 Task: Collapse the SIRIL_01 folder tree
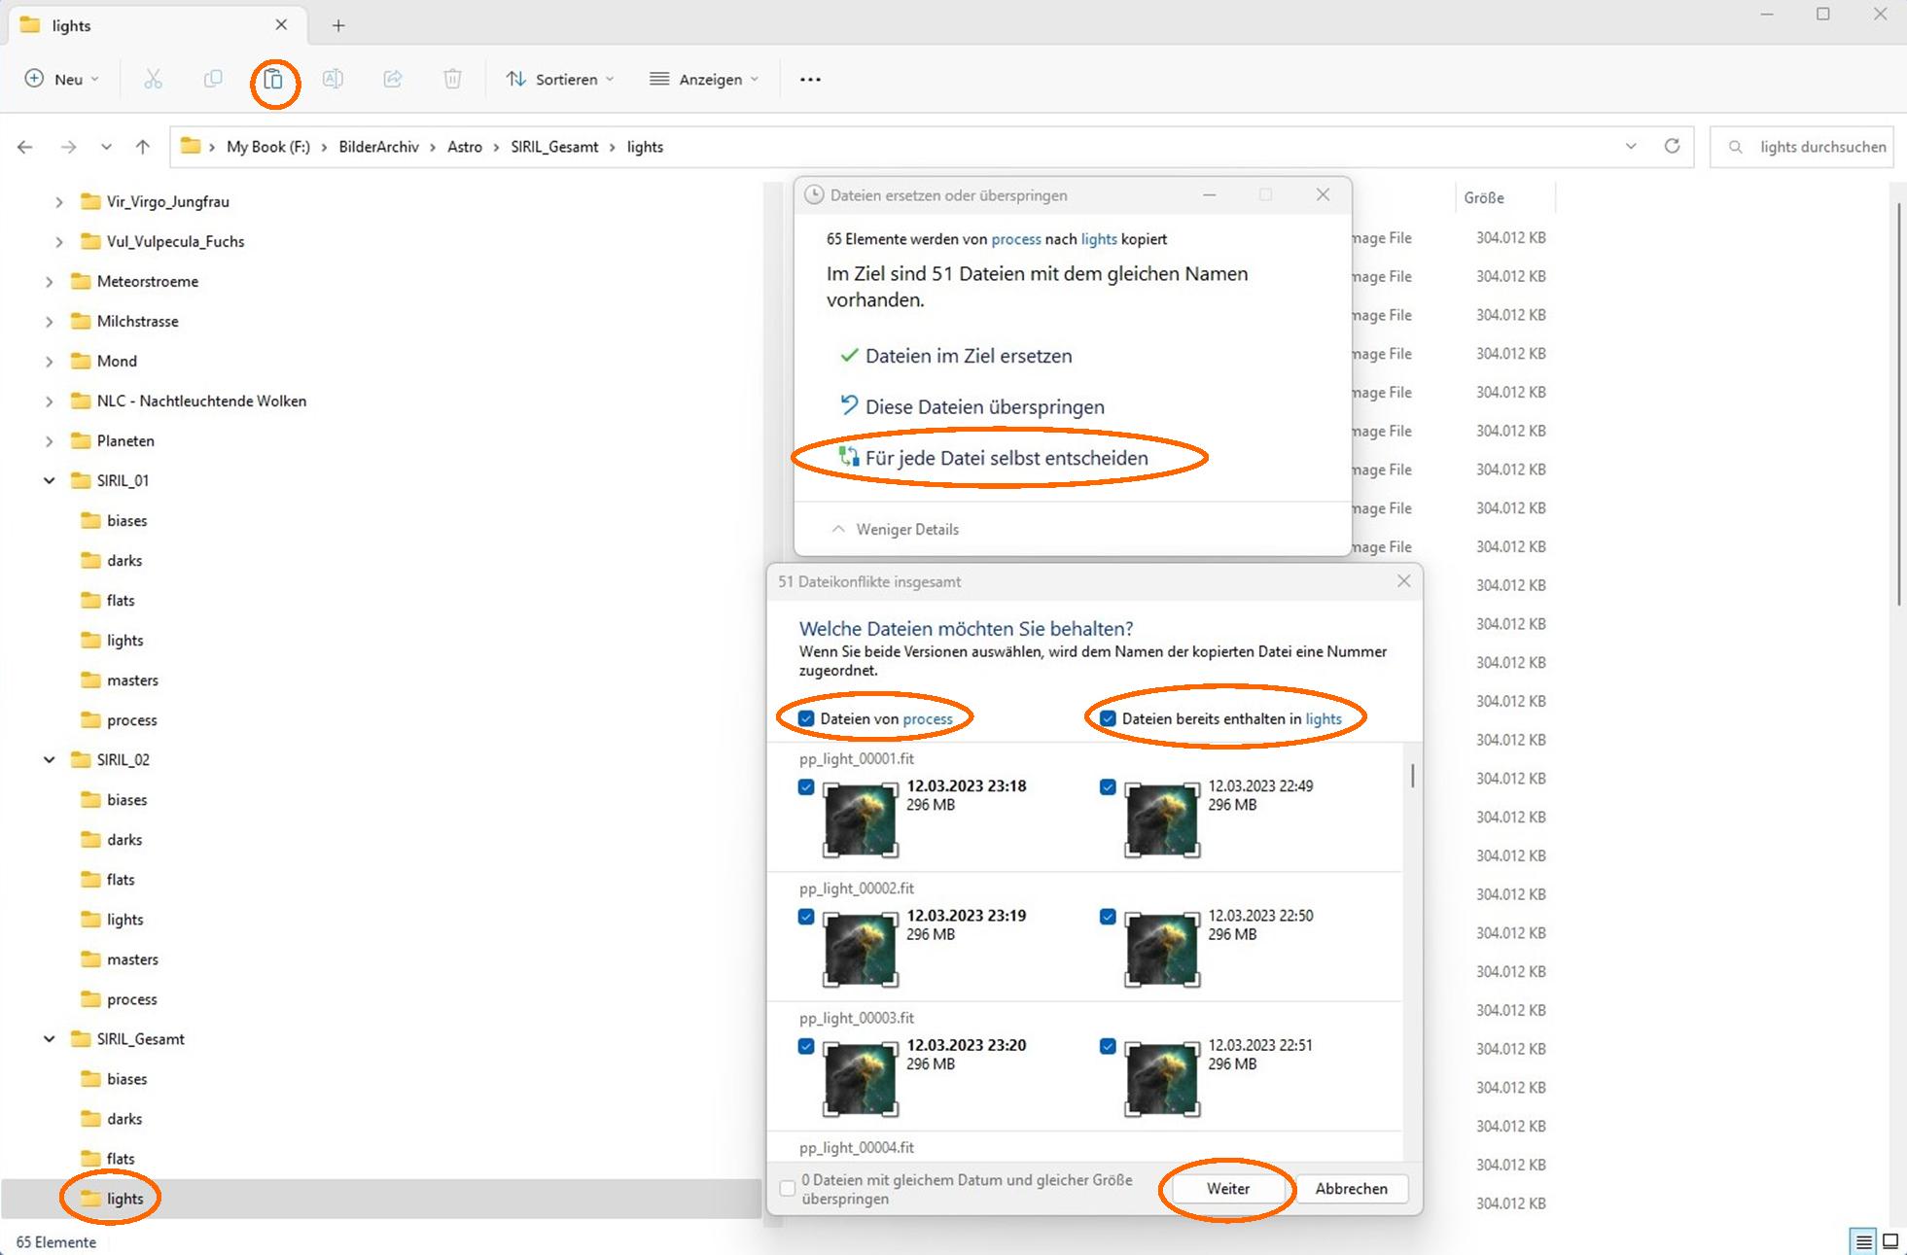pyautogui.click(x=49, y=480)
